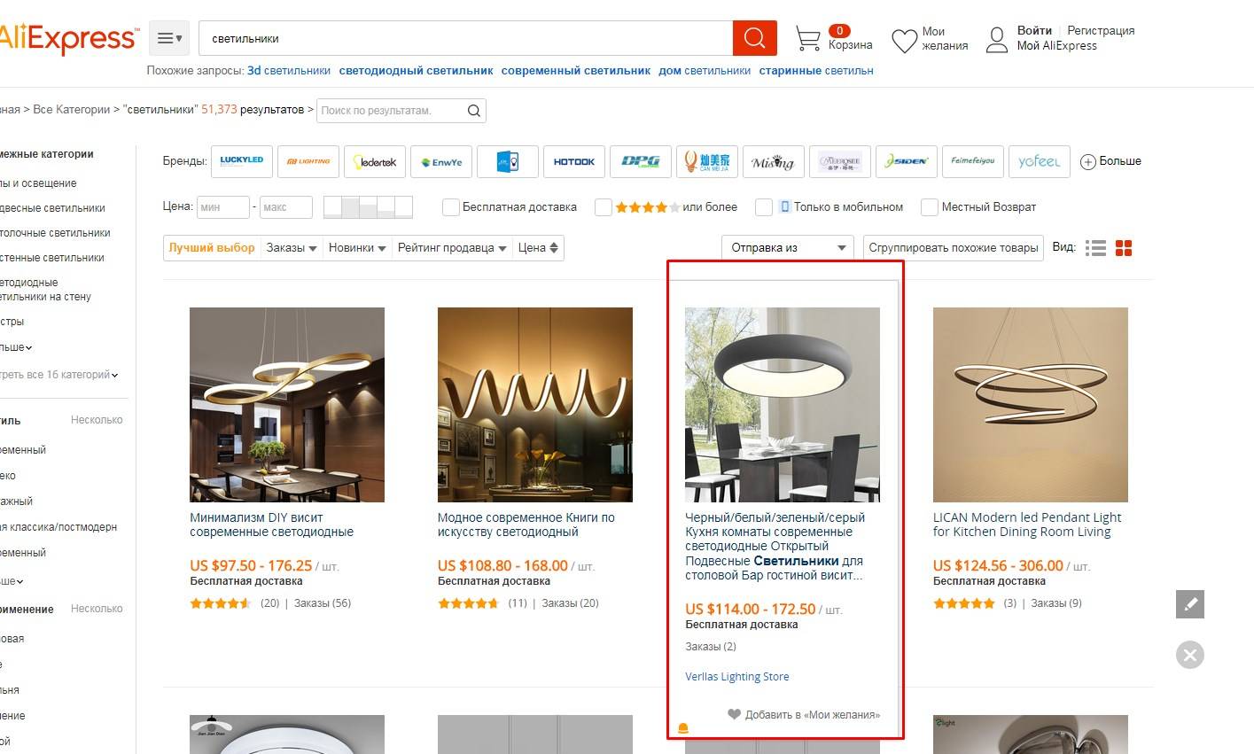This screenshot has width=1254, height=754.
Task: Select the yofeel brand logo
Action: (1039, 161)
